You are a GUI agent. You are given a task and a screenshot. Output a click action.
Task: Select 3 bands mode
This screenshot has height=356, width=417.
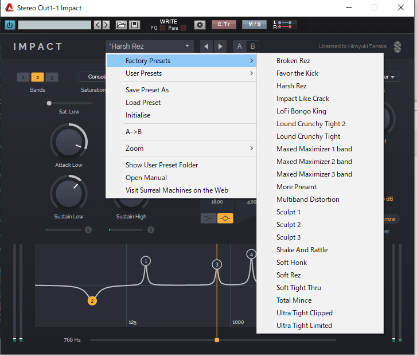point(52,77)
